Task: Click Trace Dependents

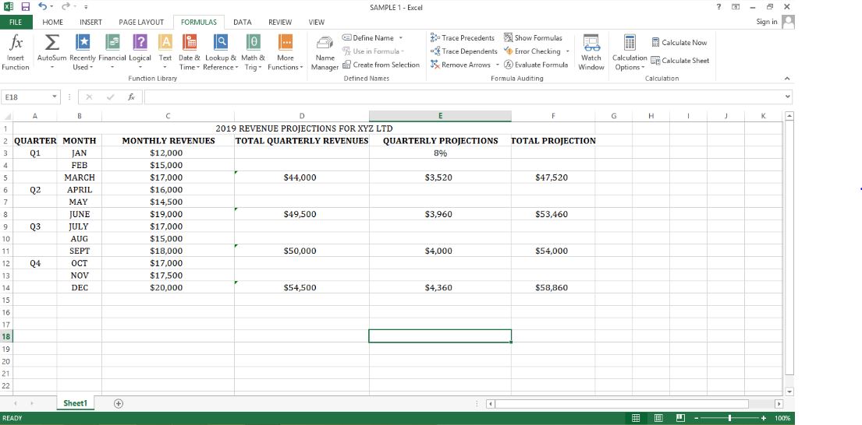Action: (x=463, y=51)
